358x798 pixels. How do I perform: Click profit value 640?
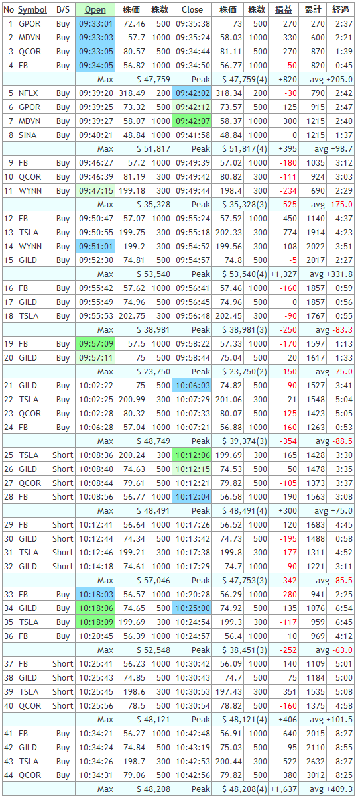[289, 734]
